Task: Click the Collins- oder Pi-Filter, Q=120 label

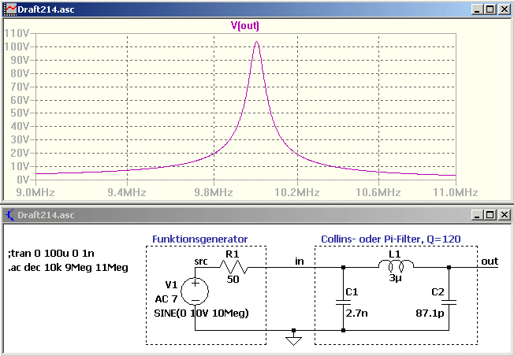Action: pos(391,239)
